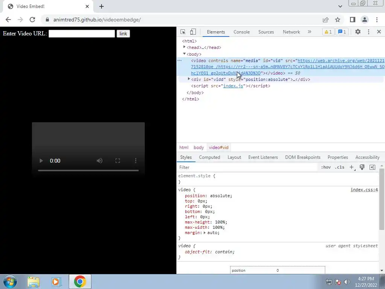Viewport: 385px width, 289px height.
Task: Open the index.css:4 source link
Action: 364,190
